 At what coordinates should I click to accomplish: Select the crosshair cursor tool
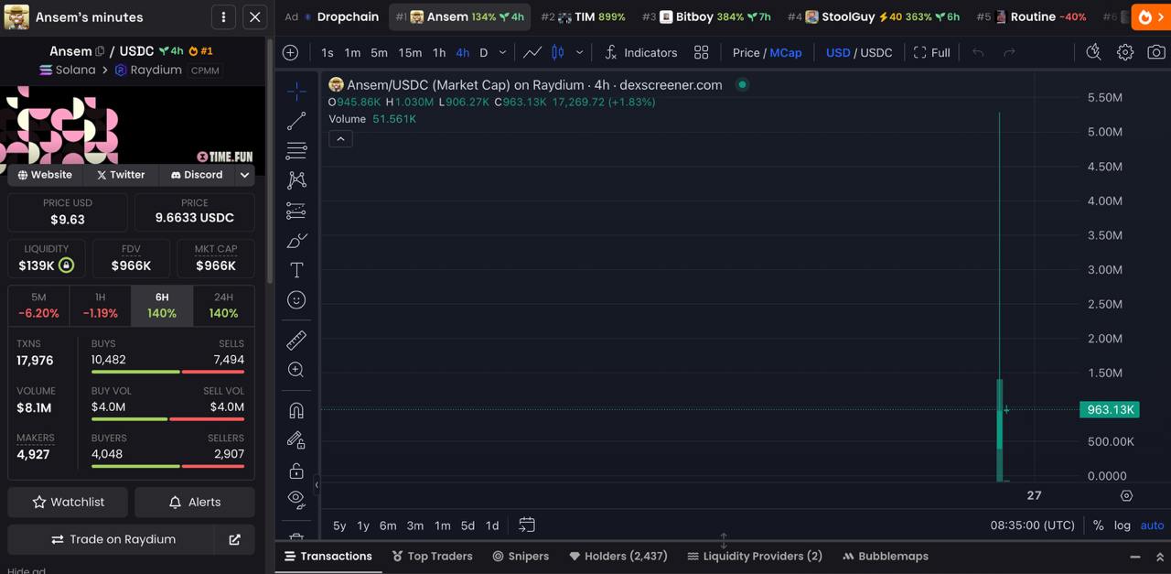[296, 91]
